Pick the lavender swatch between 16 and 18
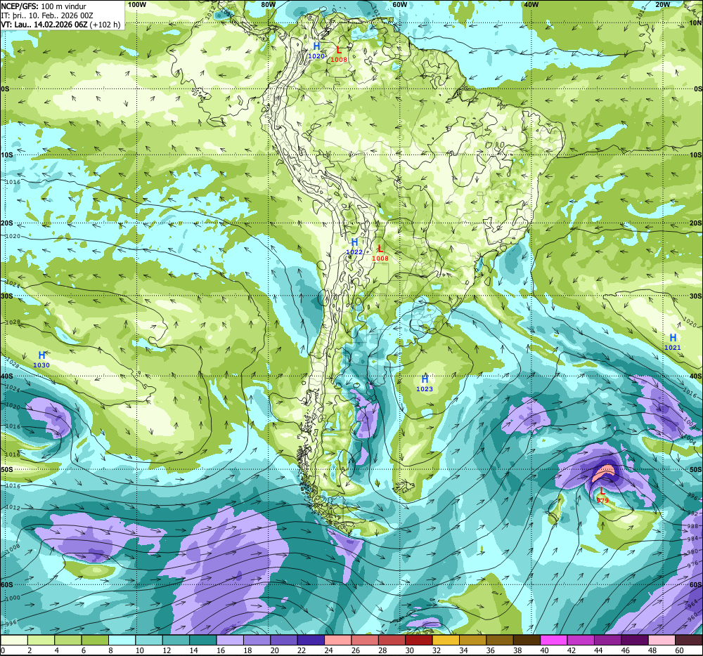Screen dimensions: 703x656 point(230,640)
